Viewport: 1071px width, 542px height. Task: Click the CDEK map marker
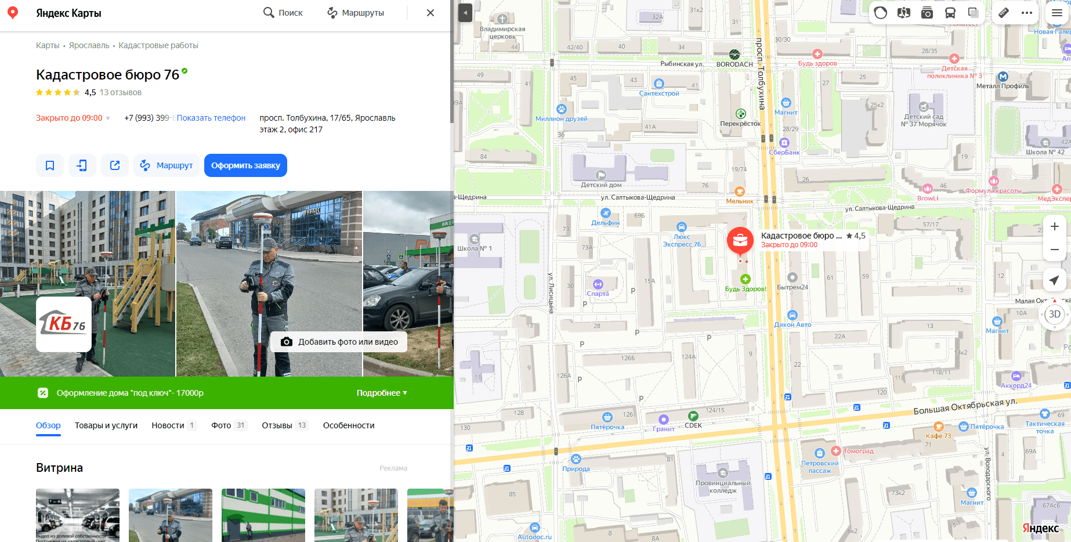click(x=693, y=415)
